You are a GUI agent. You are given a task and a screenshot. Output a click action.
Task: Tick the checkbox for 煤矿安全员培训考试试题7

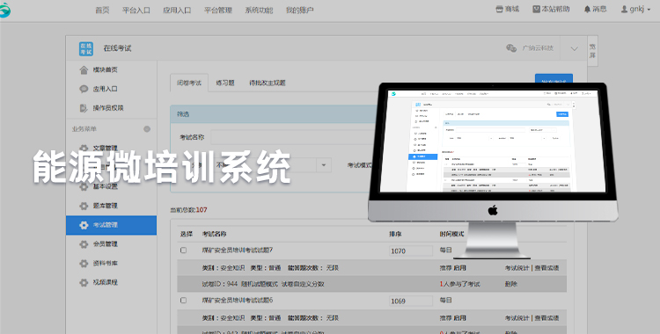click(183, 250)
